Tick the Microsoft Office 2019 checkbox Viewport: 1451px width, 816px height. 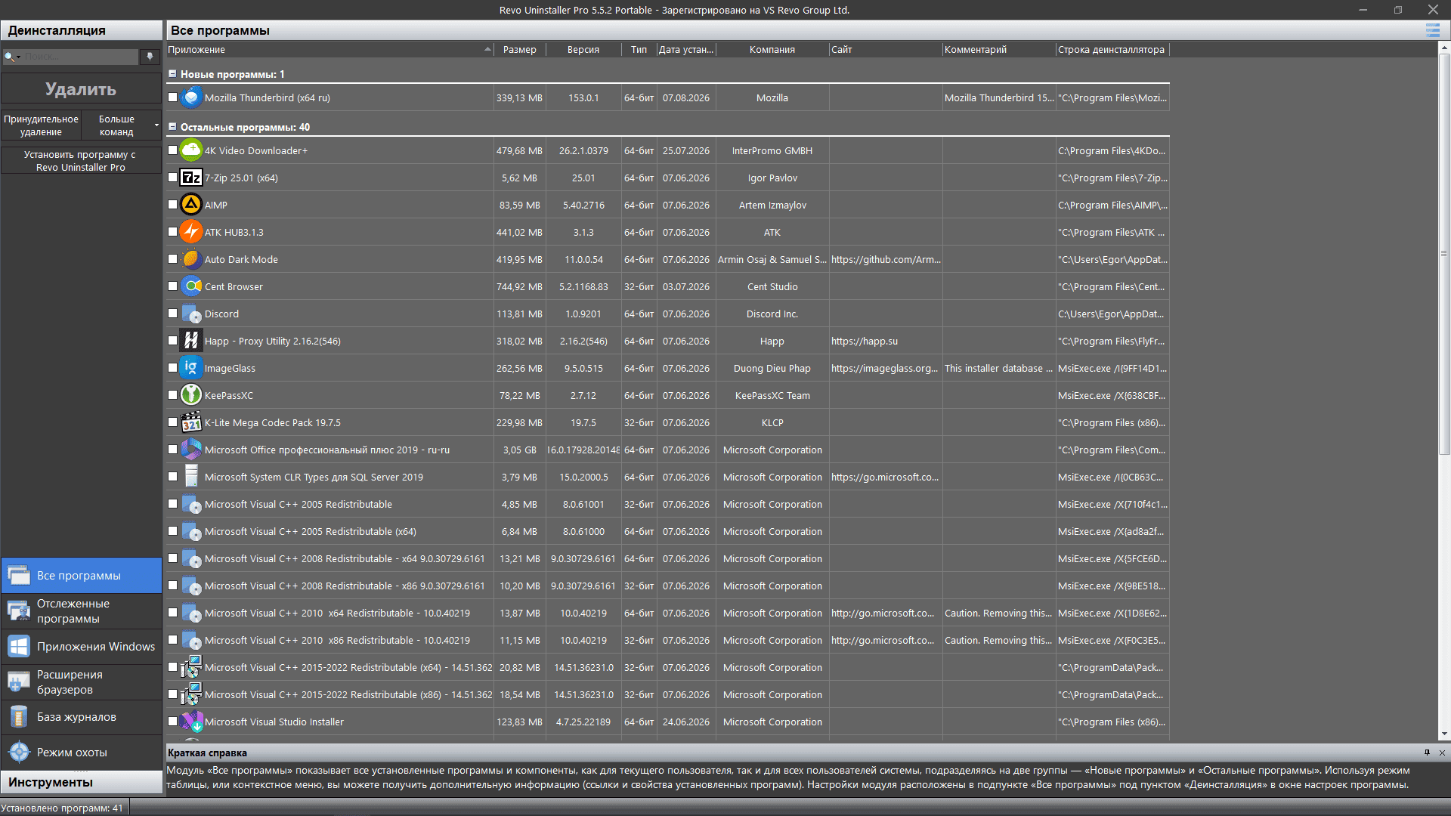[x=172, y=450]
